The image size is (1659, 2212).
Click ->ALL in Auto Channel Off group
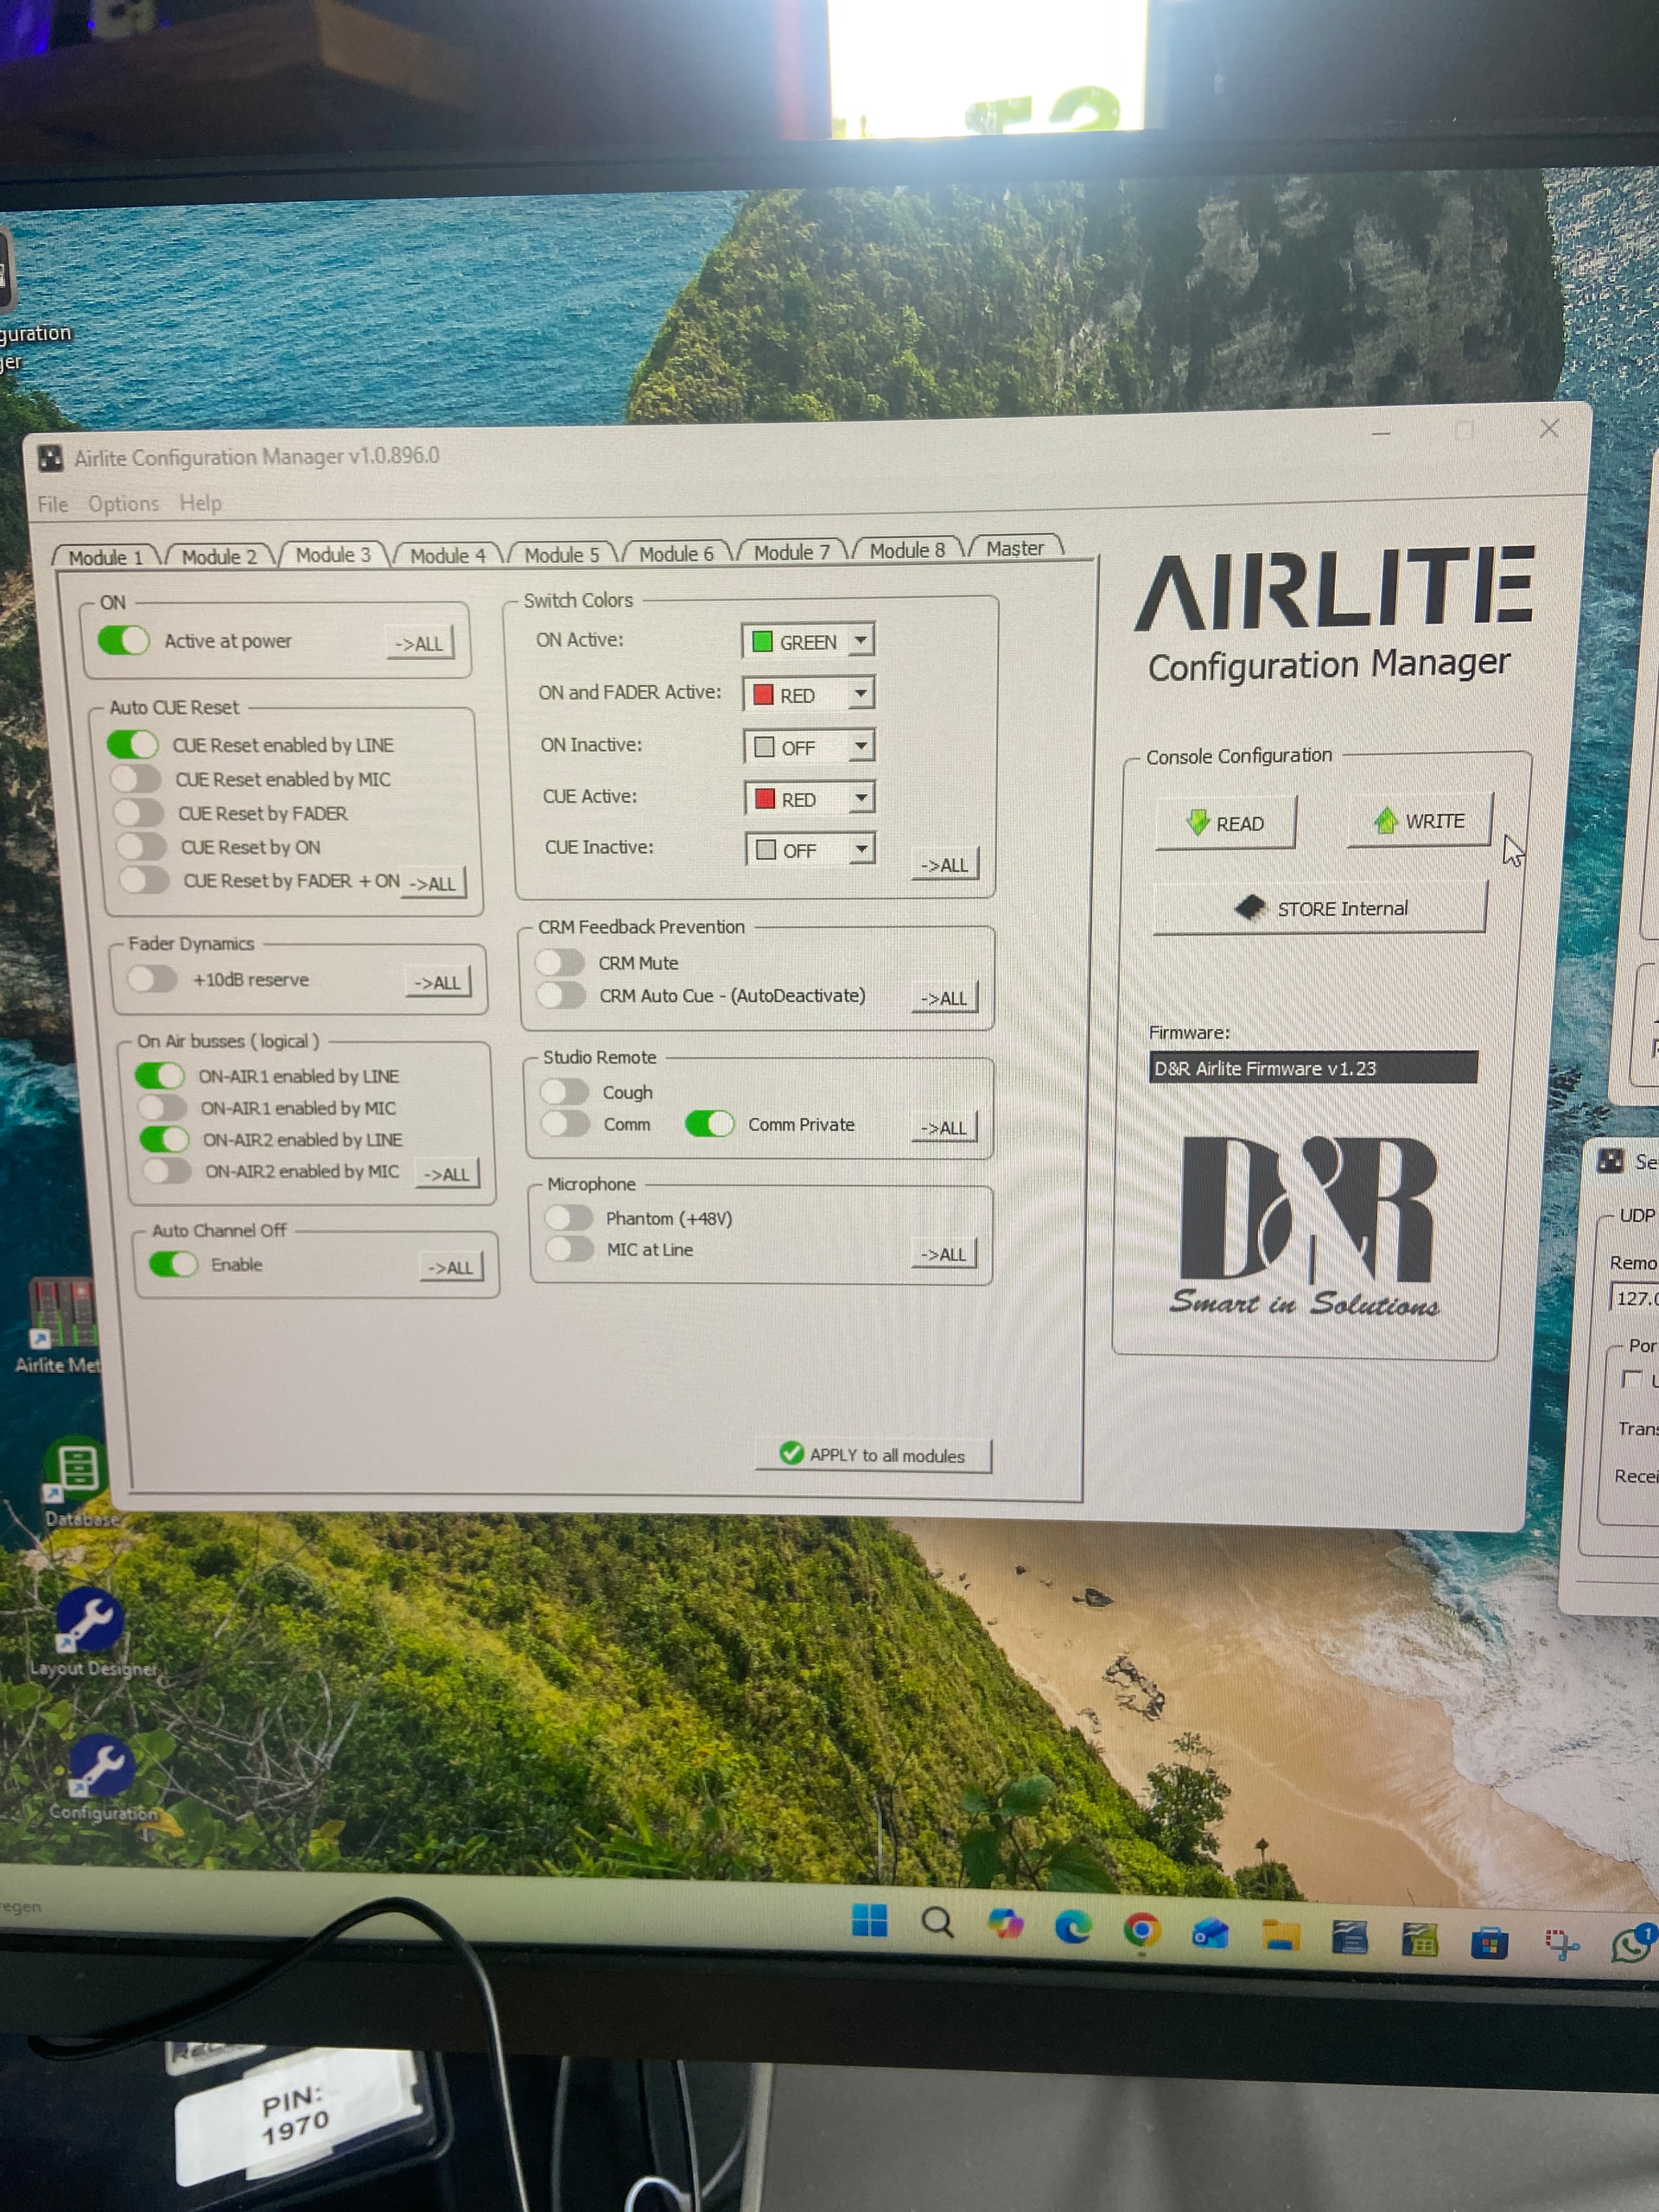(451, 1267)
